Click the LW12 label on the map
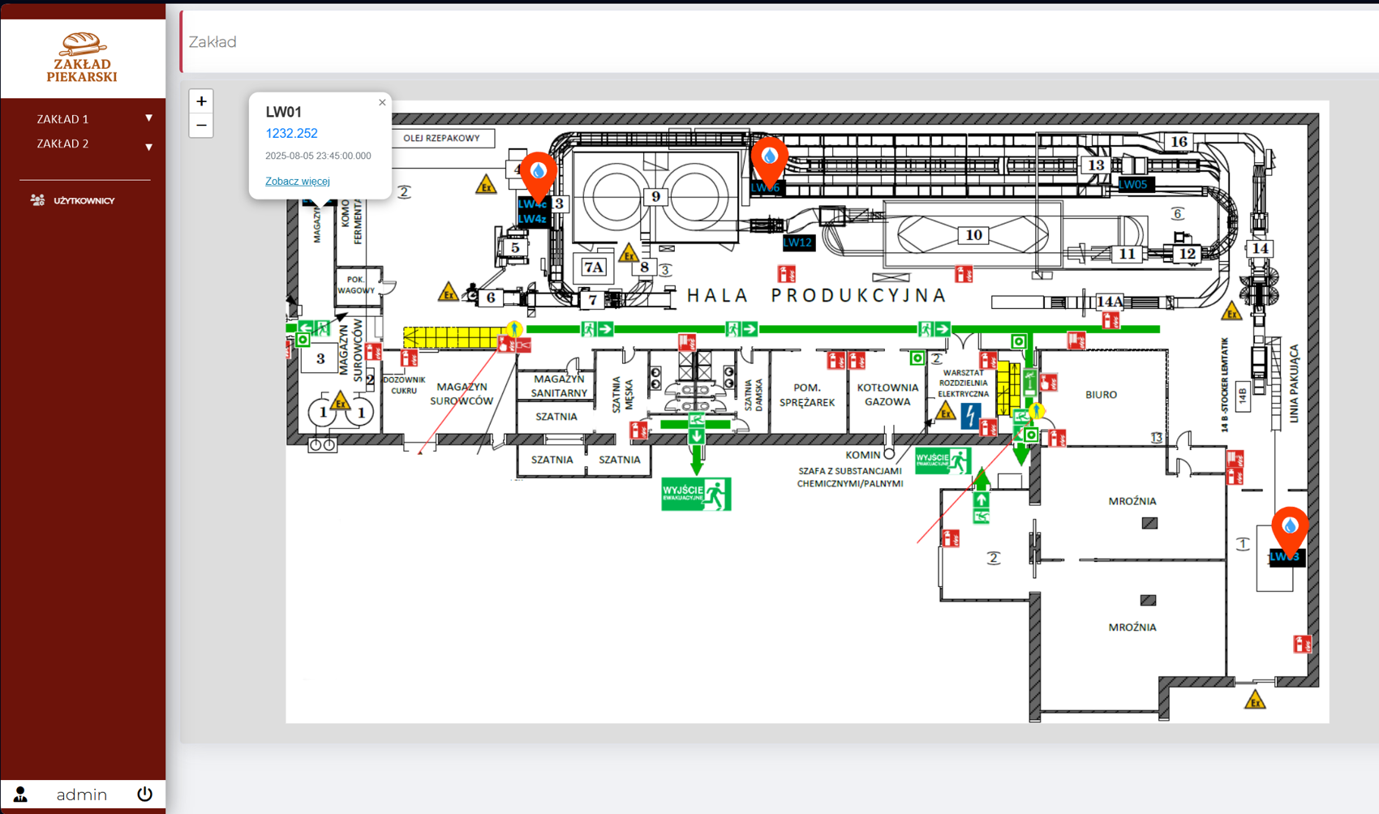The image size is (1379, 814). pyautogui.click(x=797, y=242)
